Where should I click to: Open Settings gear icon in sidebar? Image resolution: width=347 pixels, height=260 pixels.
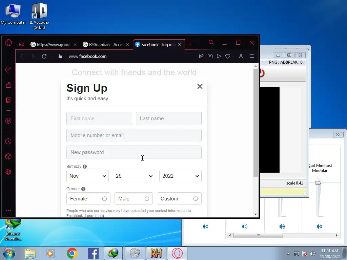pyautogui.click(x=8, y=172)
